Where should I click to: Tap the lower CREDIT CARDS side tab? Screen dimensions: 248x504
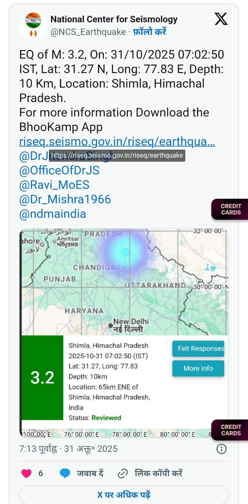point(231,430)
